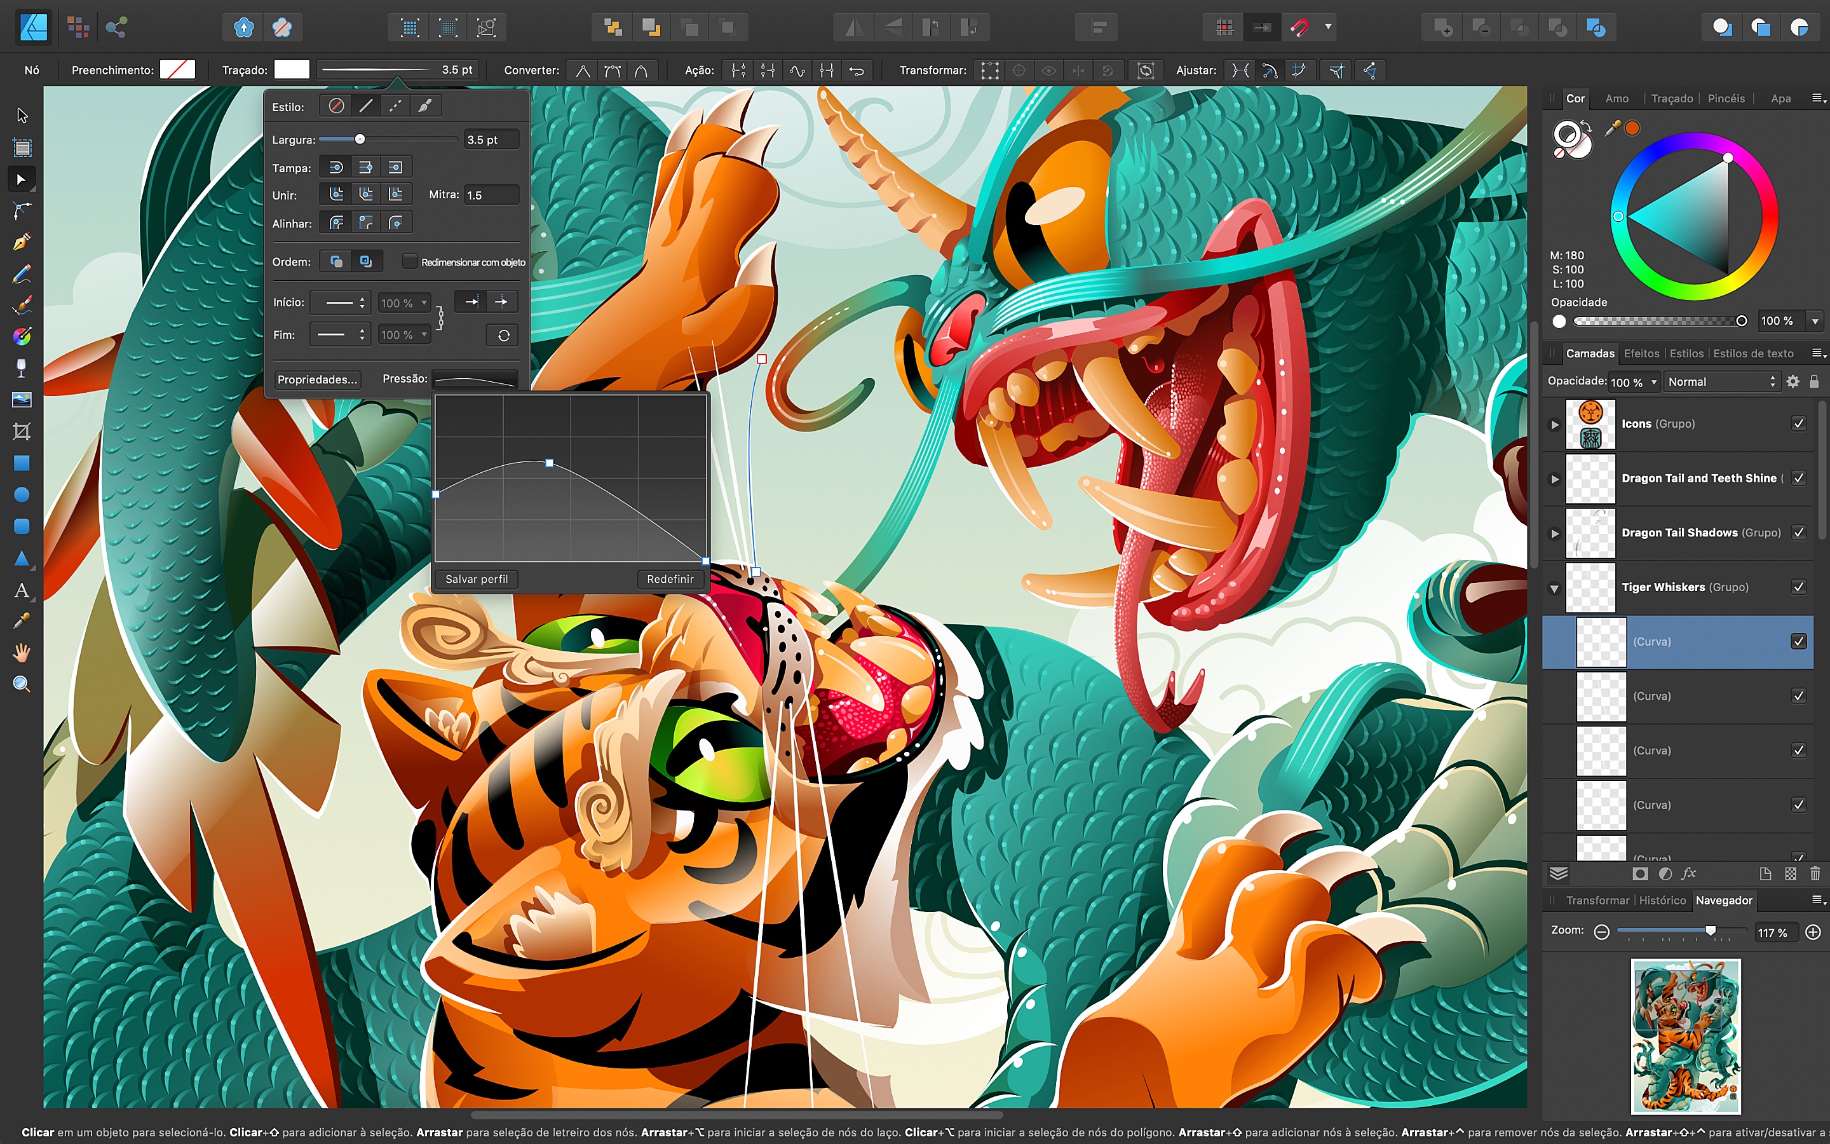Image resolution: width=1830 pixels, height=1144 pixels.
Task: Toggle visibility of Icons group
Action: (x=1799, y=424)
